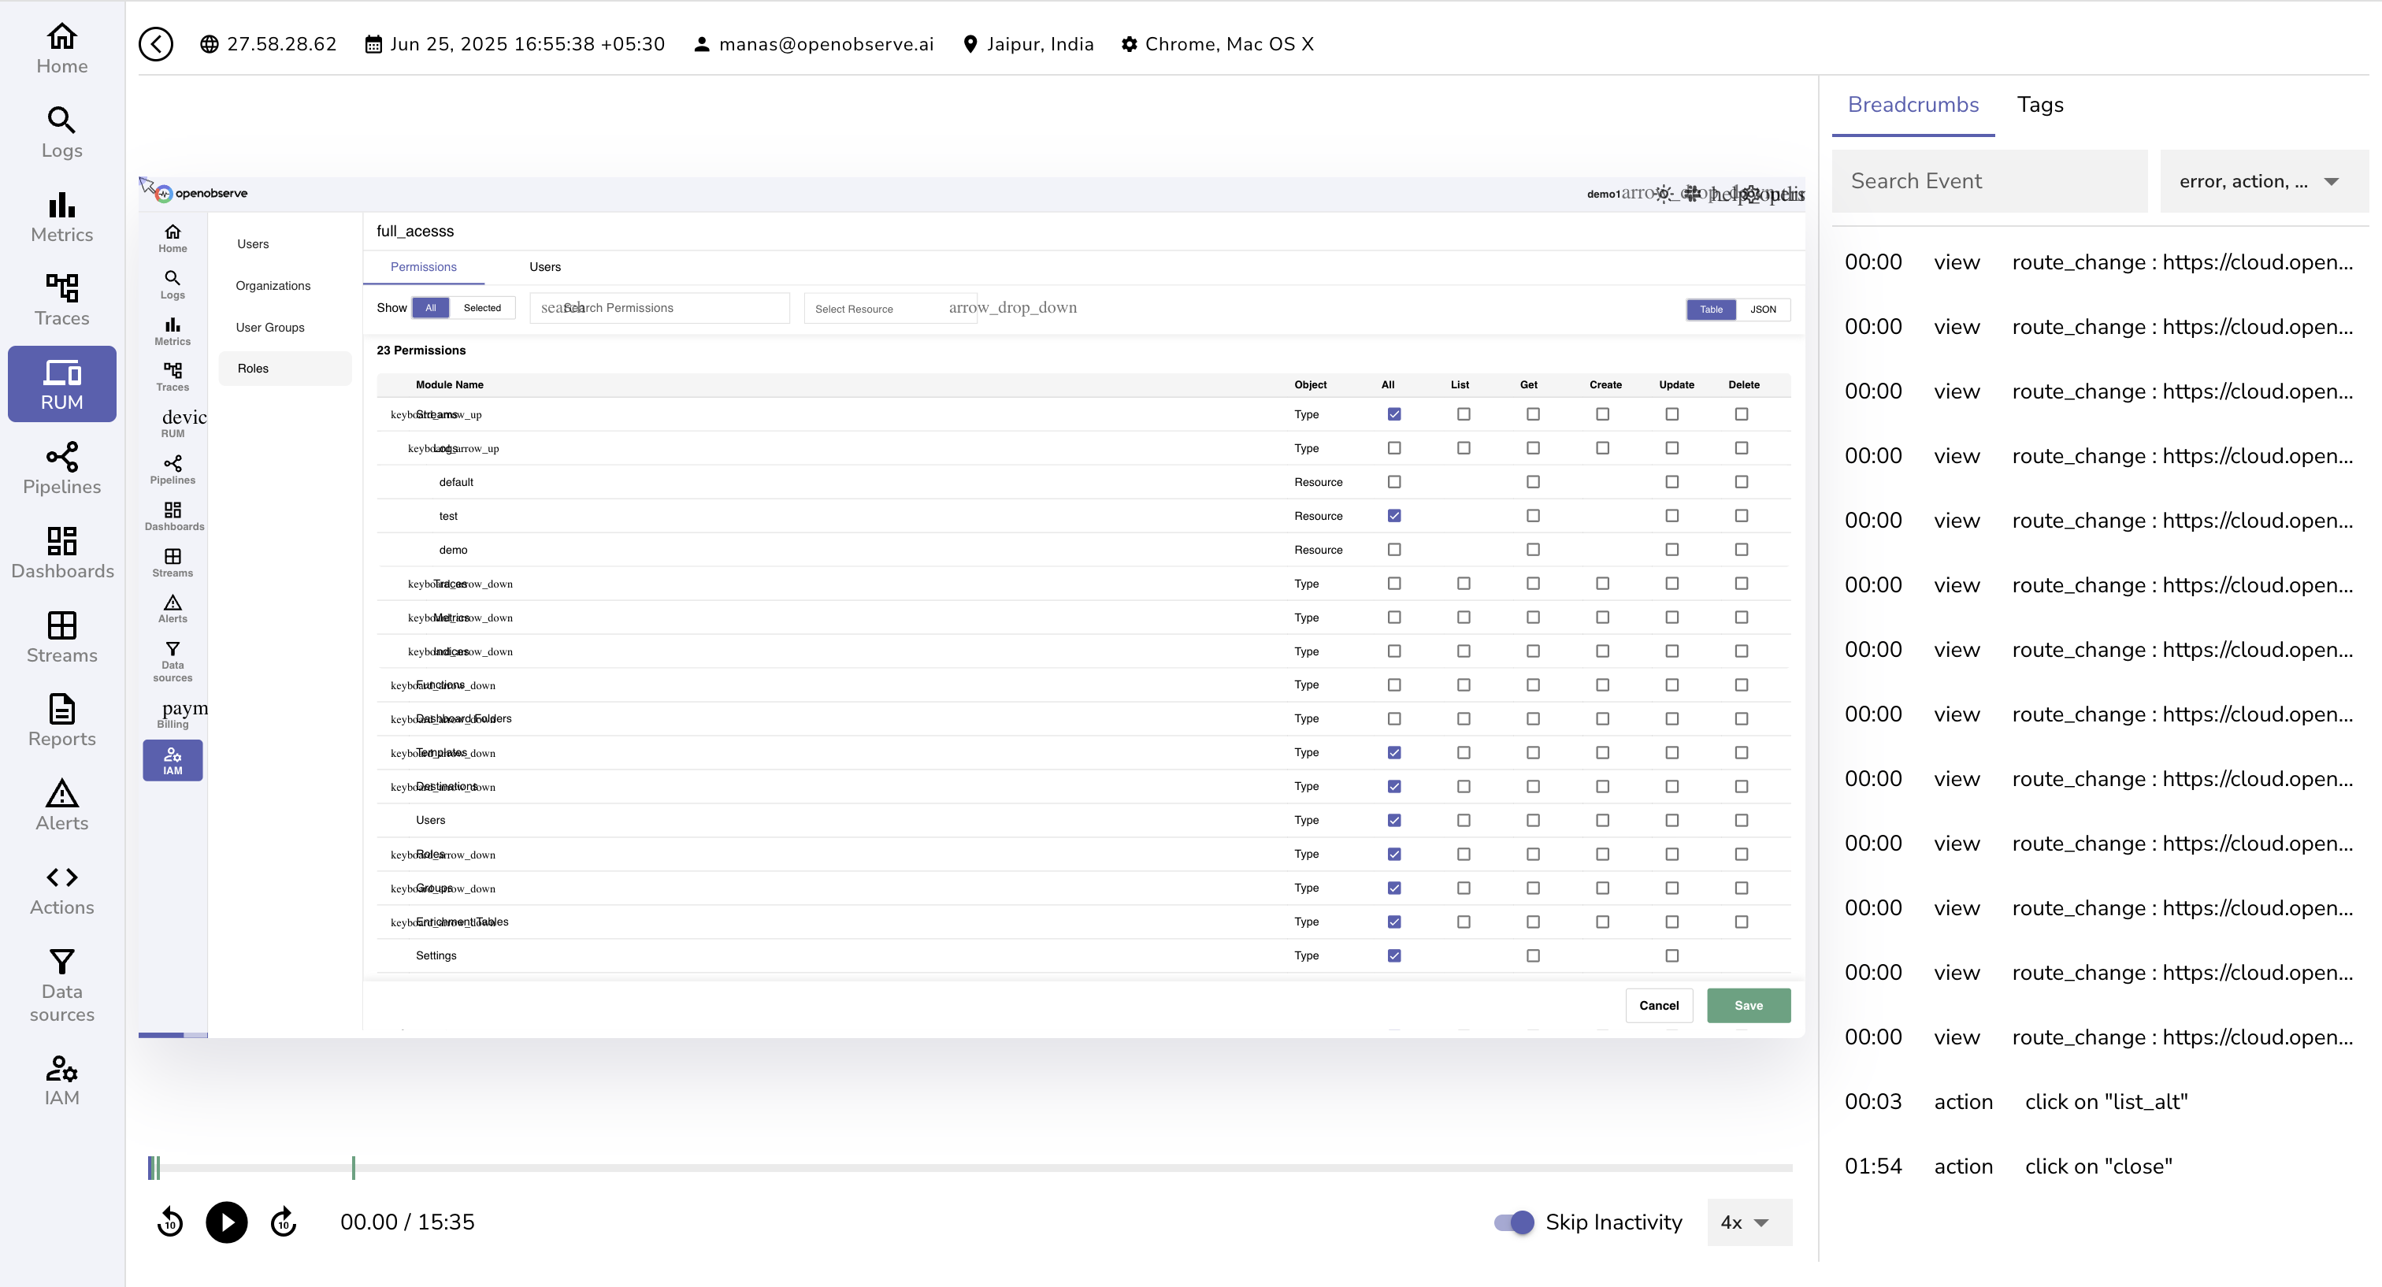Click the Search Event input field

pyautogui.click(x=1988, y=181)
